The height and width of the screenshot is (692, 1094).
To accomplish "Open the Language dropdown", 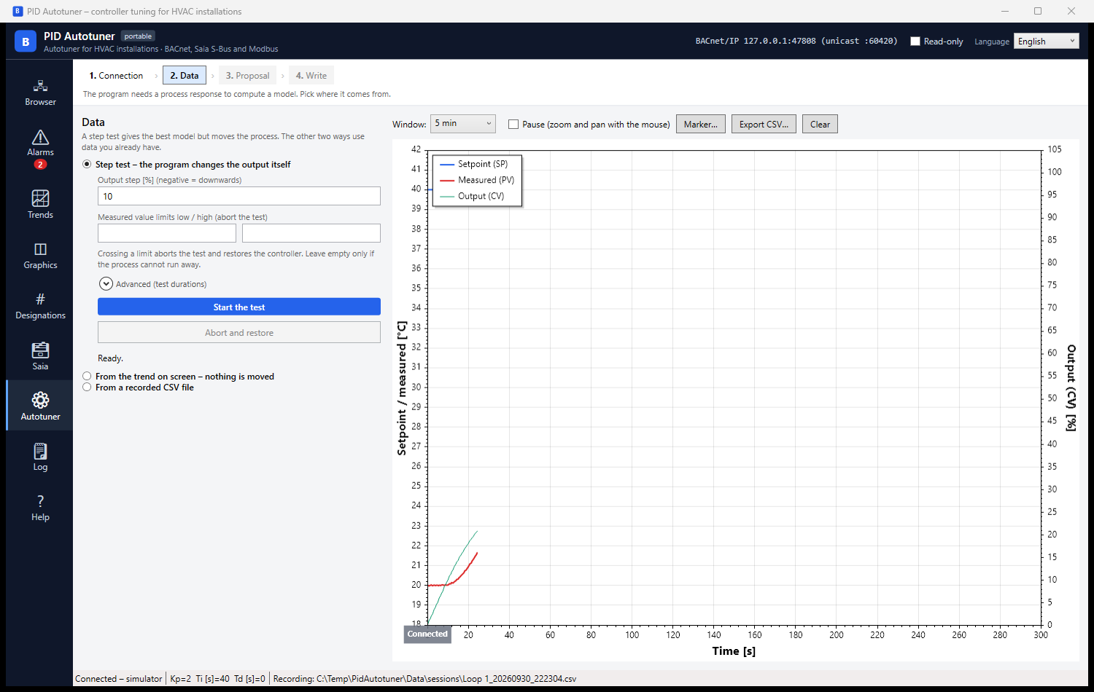I will (1047, 42).
